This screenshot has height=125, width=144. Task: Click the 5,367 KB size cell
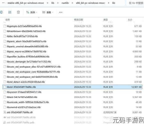[x=137, y=97]
